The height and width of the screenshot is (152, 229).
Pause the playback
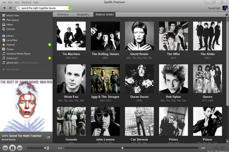tap(13, 148)
